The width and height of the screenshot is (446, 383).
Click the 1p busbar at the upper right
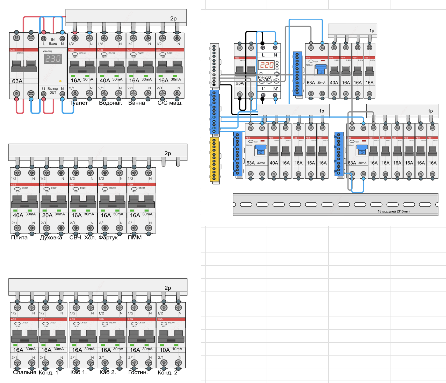click(x=352, y=31)
